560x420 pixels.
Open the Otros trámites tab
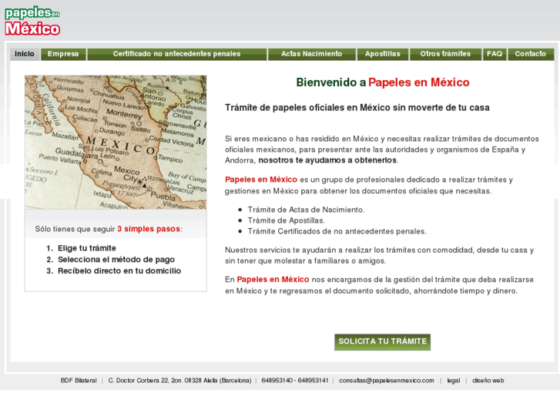point(445,54)
